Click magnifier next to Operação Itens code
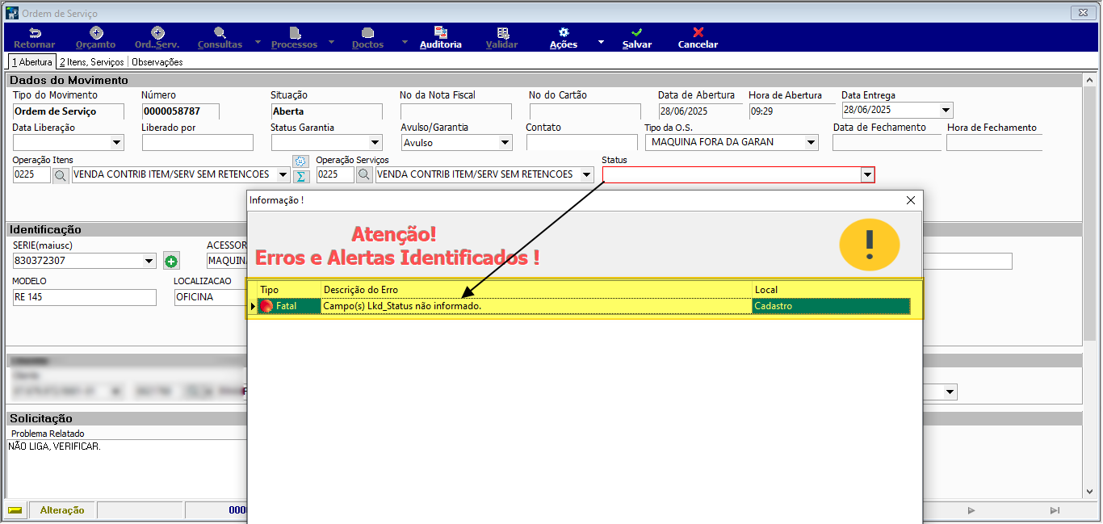Screen dimensions: 1103x524 pyautogui.click(x=61, y=174)
